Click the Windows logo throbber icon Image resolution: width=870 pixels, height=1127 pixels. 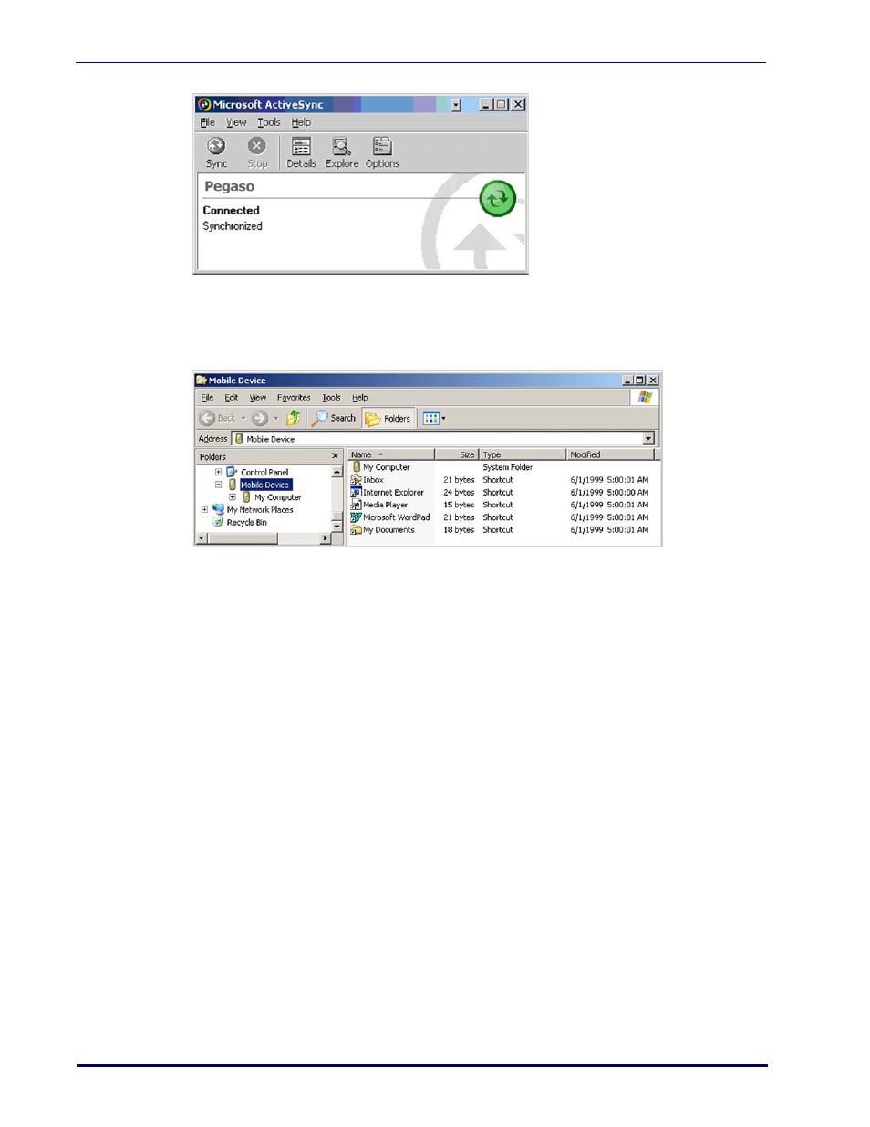tap(645, 397)
